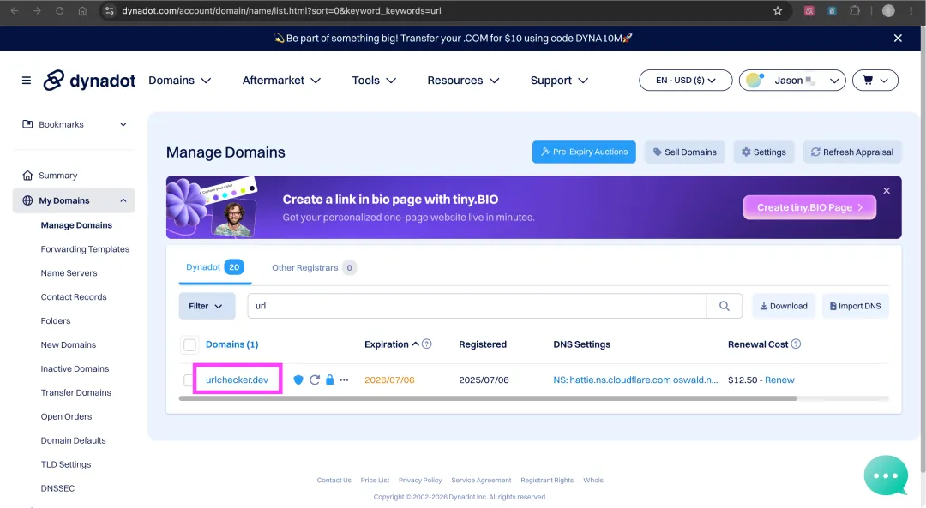Open the Support navigation dropdown
This screenshot has height=508, width=926.
point(559,81)
